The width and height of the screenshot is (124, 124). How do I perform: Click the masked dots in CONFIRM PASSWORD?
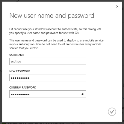point(20,94)
